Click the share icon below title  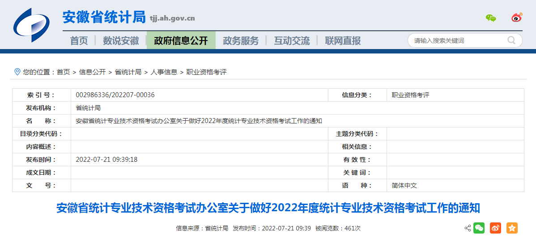[x=468, y=228]
